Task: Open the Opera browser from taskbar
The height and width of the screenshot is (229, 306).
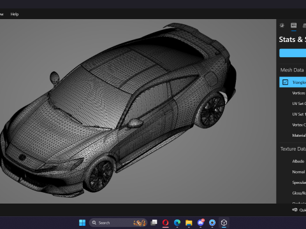Action: (x=166, y=223)
